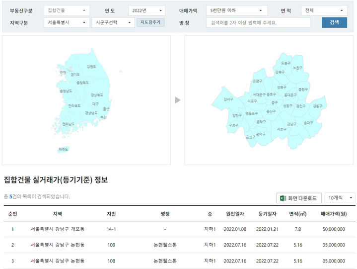Select 성동구 on the Seoul map
This screenshot has height=269, width=357.
287,106
